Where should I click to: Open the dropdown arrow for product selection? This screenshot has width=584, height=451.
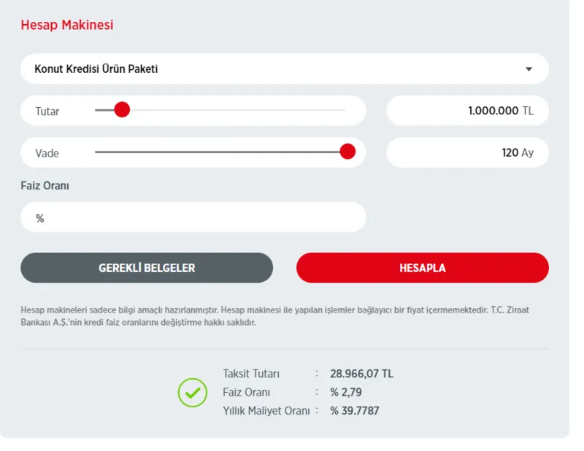click(529, 69)
